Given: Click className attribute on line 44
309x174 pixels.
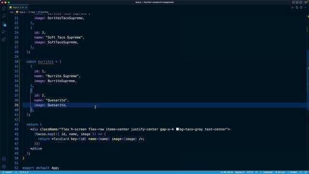Looking at the screenshot, I should click(48, 129).
